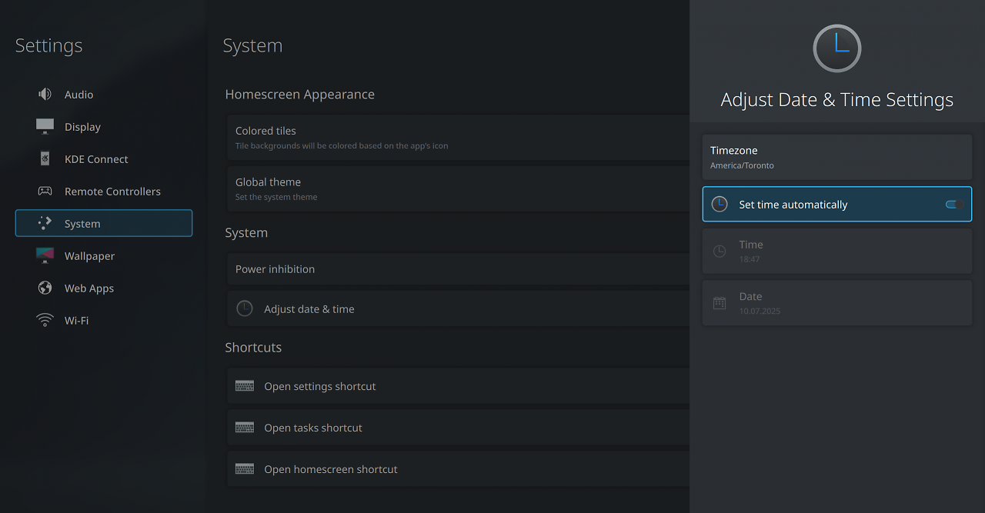Click the Open tasks shortcut entry
985x513 pixels.
[x=458, y=428]
